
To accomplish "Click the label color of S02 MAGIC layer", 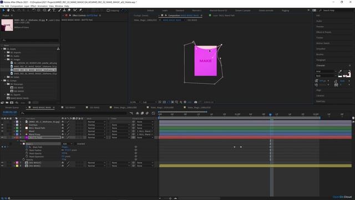I will tap(17, 163).
